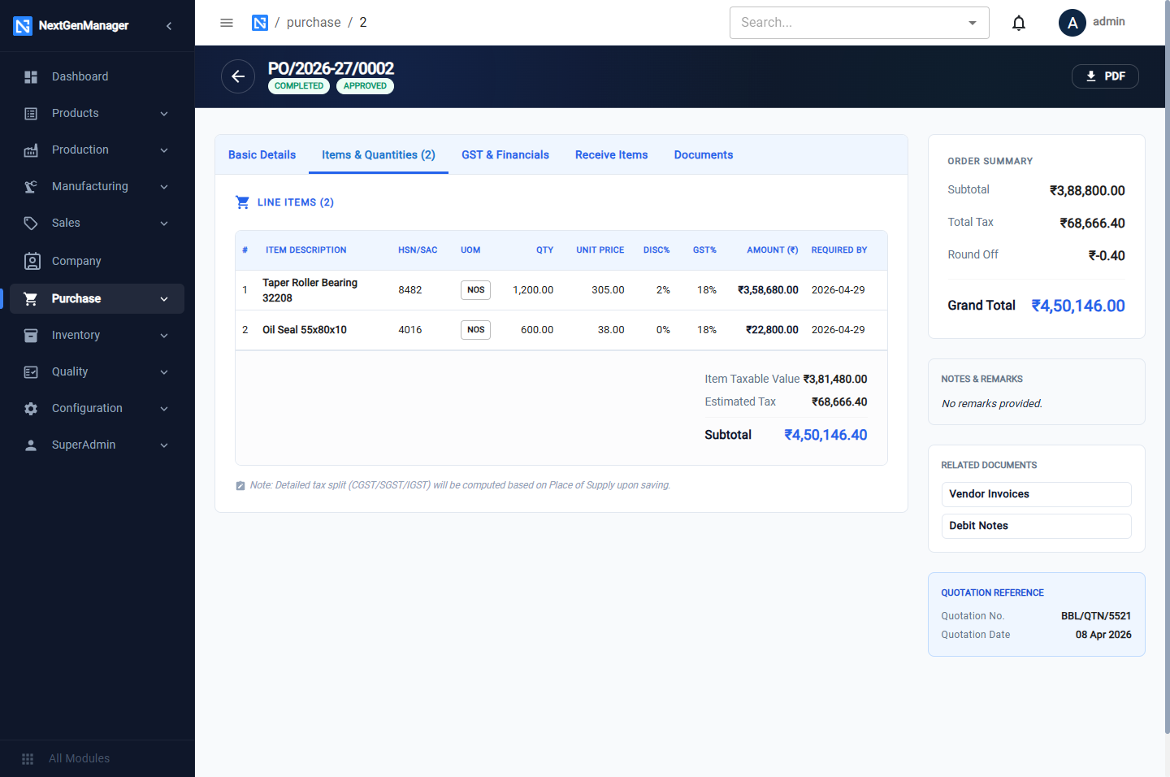The image size is (1170, 777).
Task: Expand the Sales menu chevron
Action: [x=164, y=224]
